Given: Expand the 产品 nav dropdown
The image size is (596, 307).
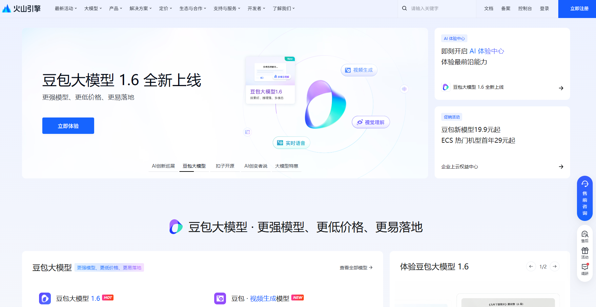Looking at the screenshot, I should click(x=115, y=9).
